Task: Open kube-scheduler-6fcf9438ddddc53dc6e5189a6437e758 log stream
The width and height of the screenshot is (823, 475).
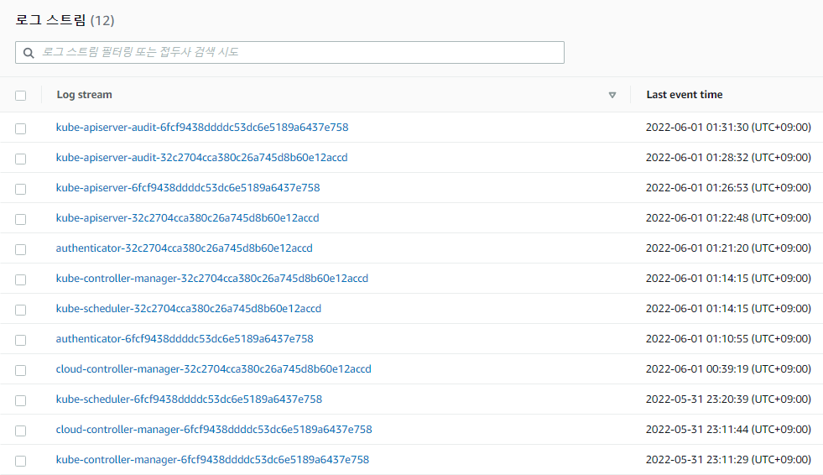Action: 189,399
